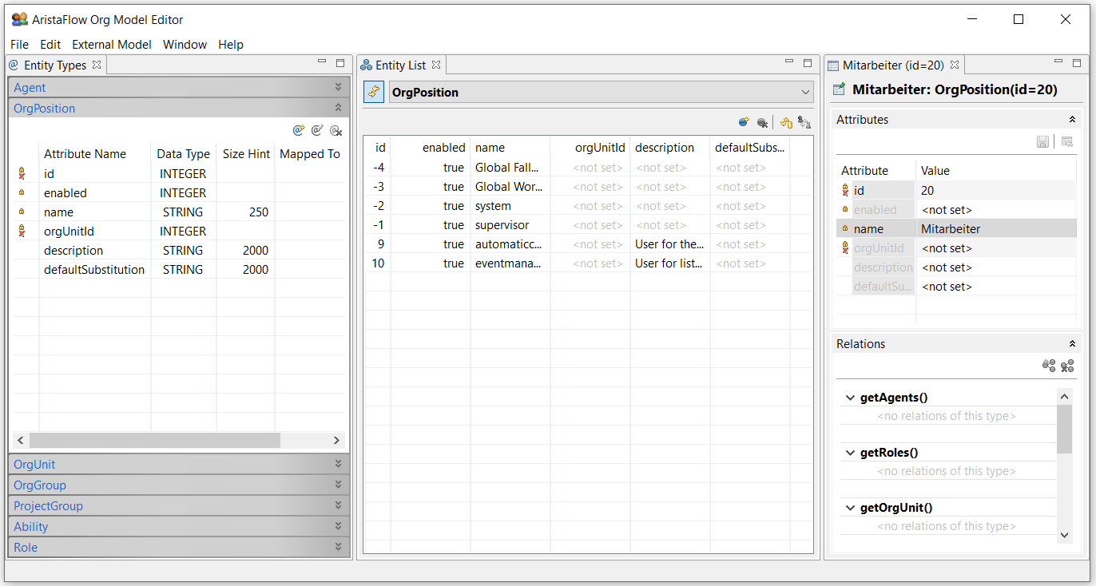Select the supervisor row in Entity List

[x=502, y=225]
